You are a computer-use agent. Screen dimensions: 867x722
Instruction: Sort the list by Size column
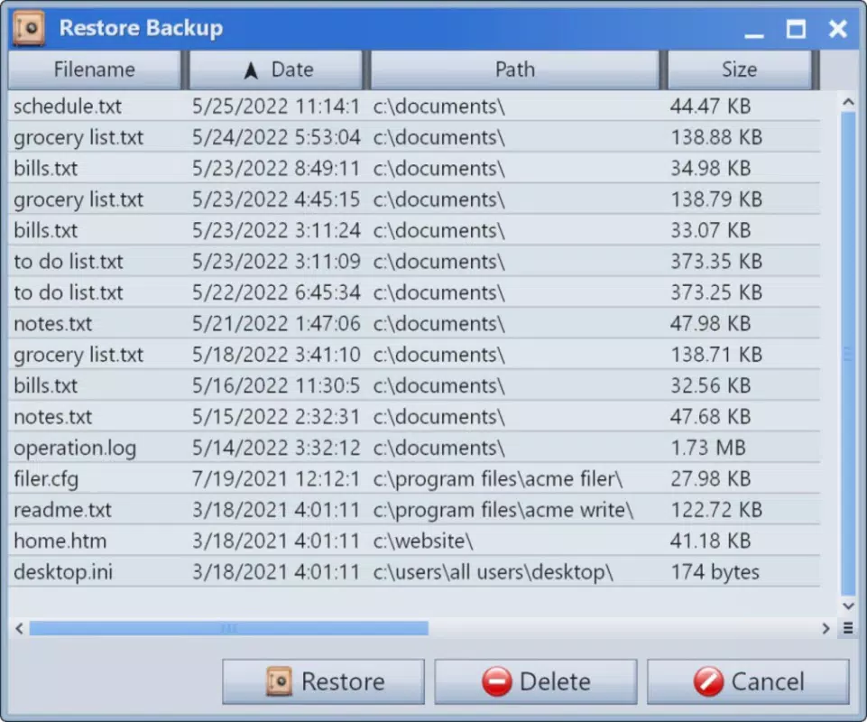(x=739, y=69)
